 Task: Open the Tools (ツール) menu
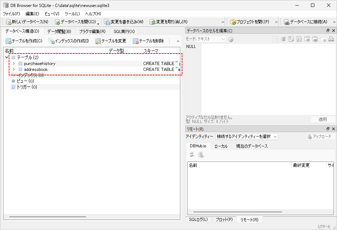72,14
